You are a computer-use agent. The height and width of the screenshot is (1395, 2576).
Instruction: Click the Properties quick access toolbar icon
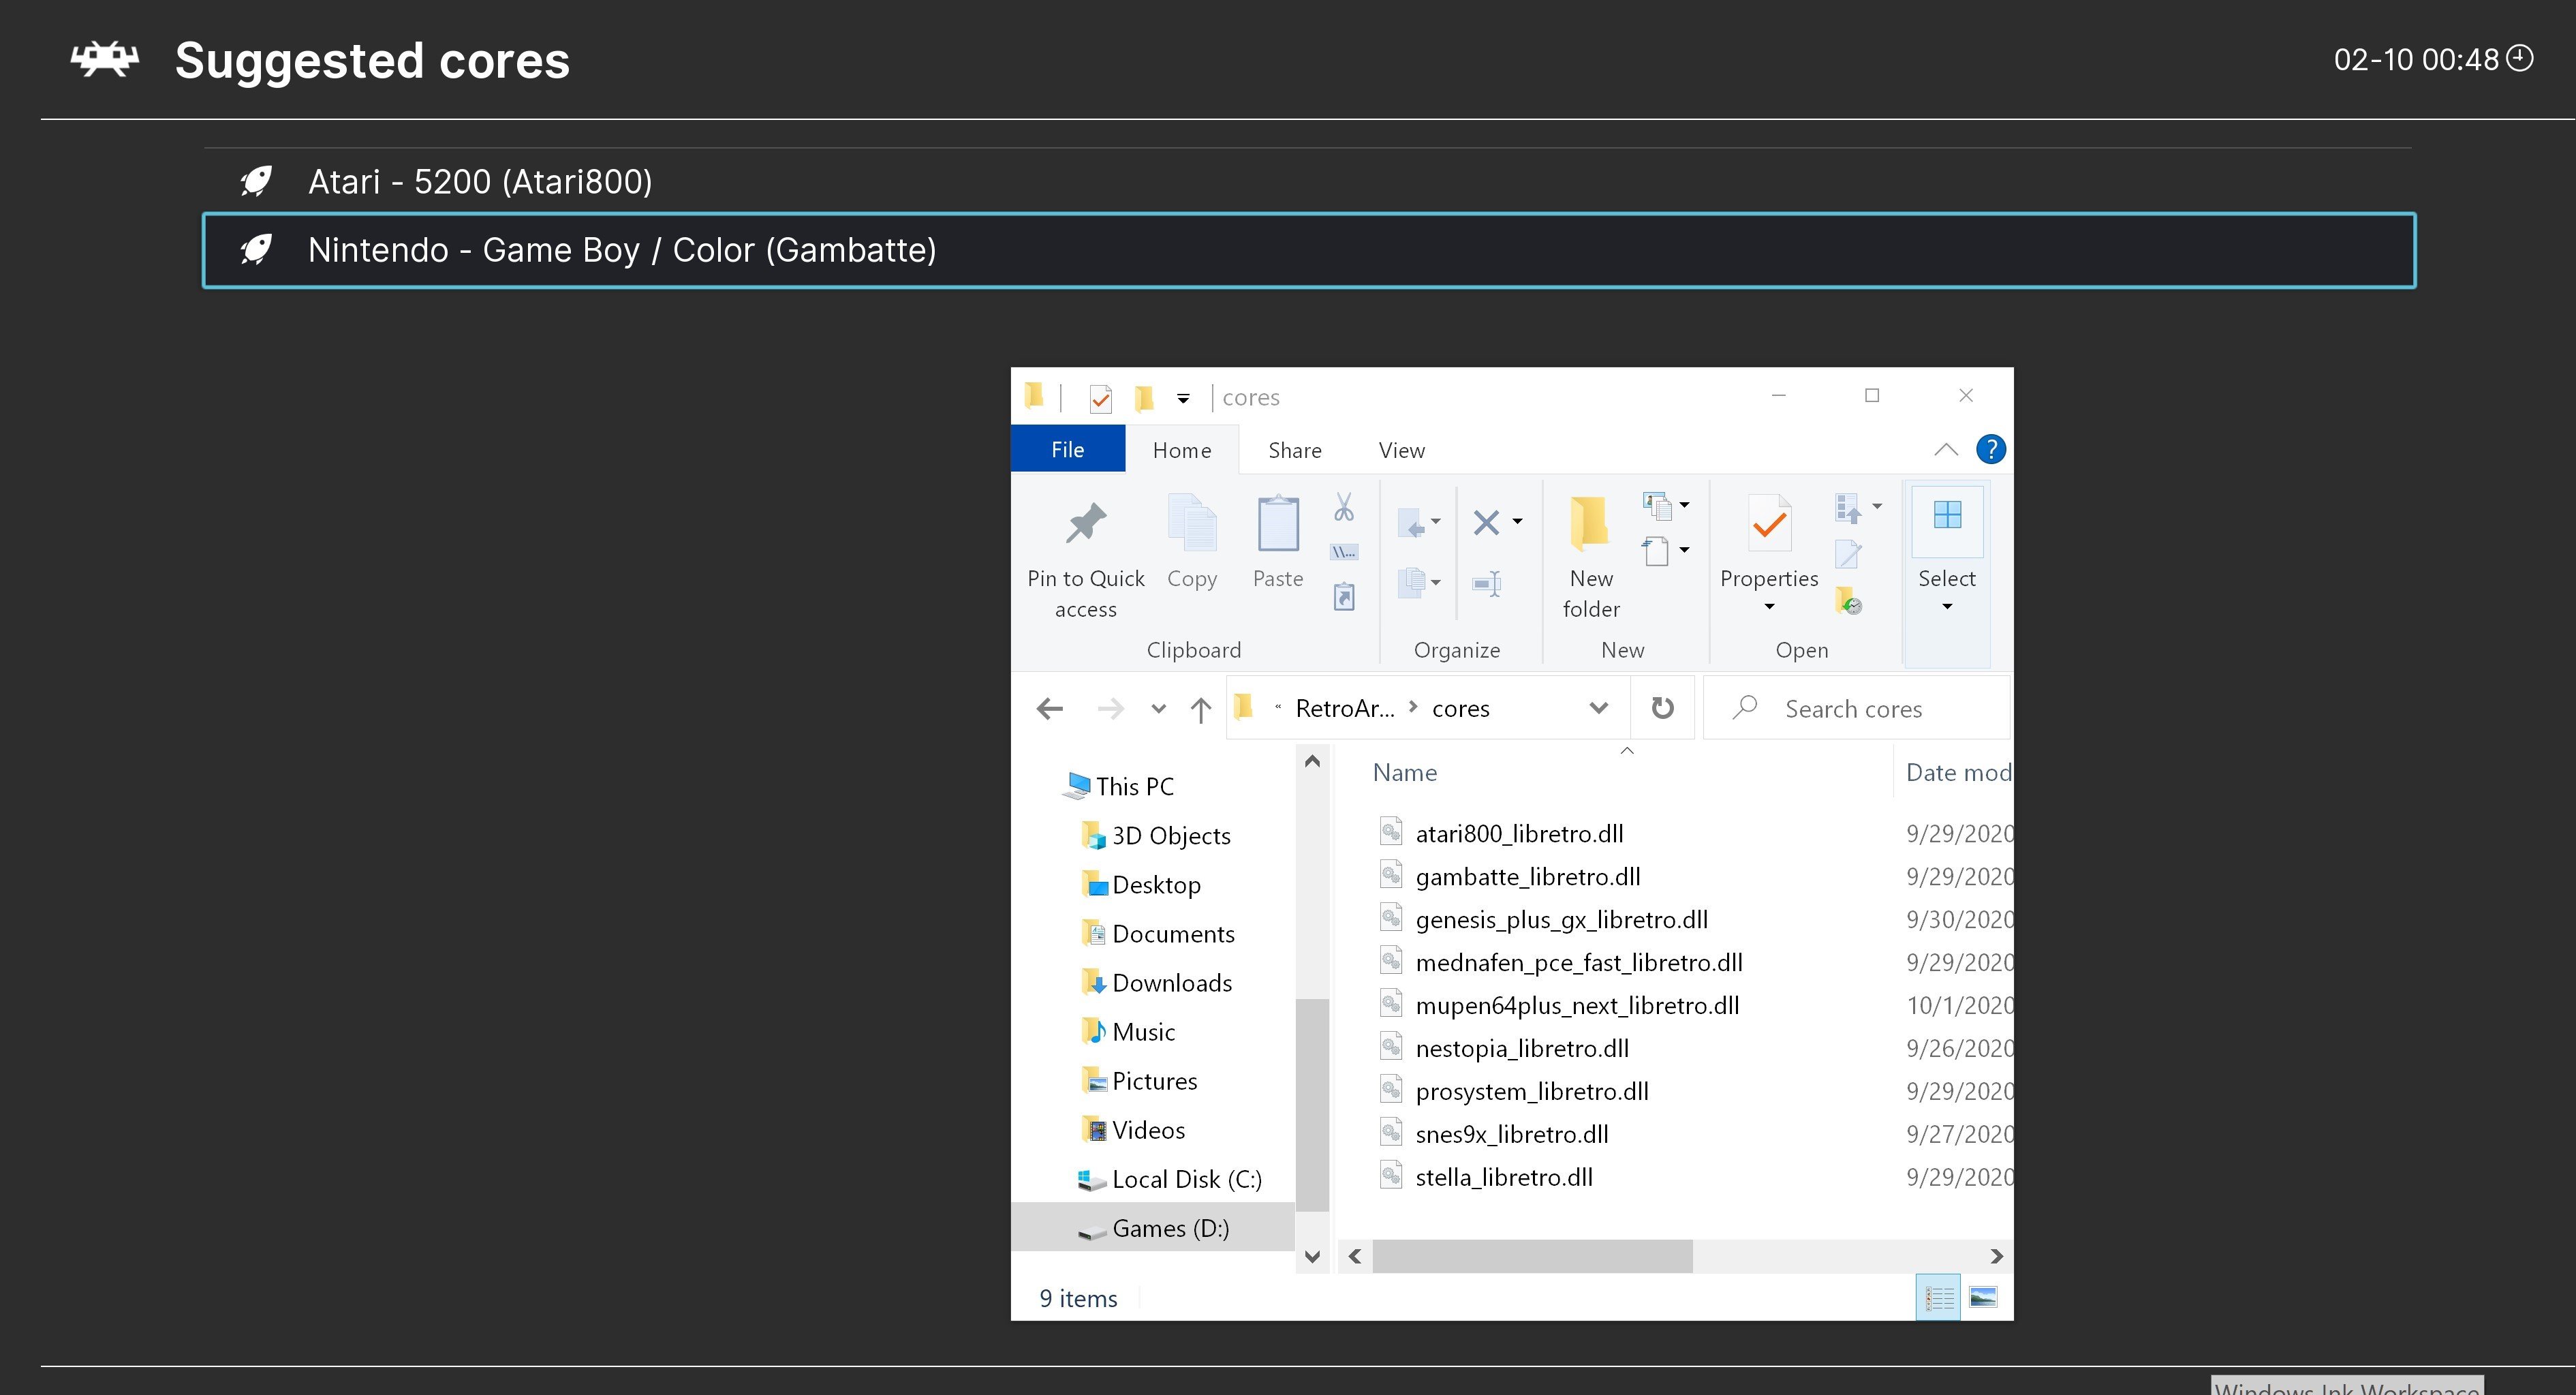click(x=1100, y=398)
